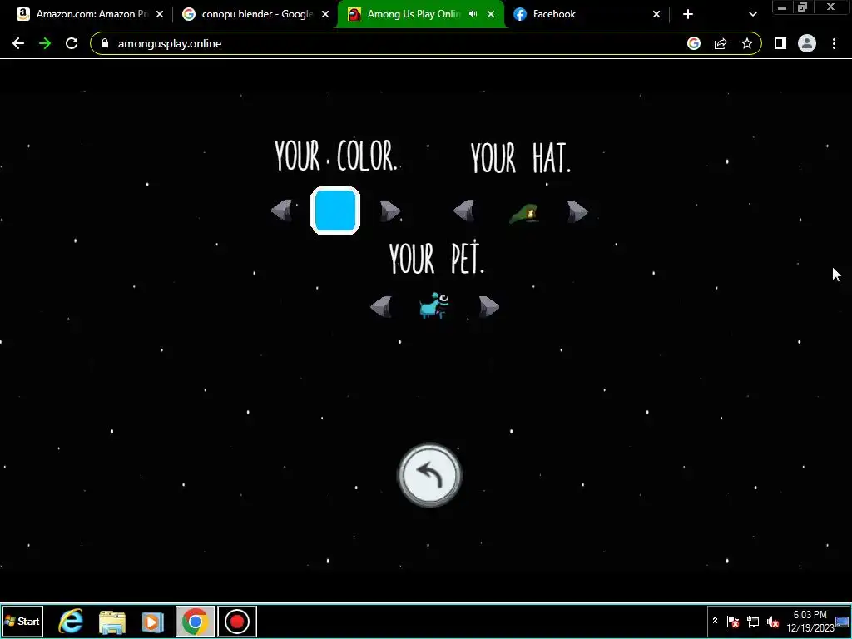Share this page via share icon
Screen dimensions: 852x639
pyautogui.click(x=721, y=43)
